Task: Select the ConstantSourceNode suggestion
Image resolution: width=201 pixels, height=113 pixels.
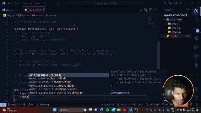Action: point(69,75)
